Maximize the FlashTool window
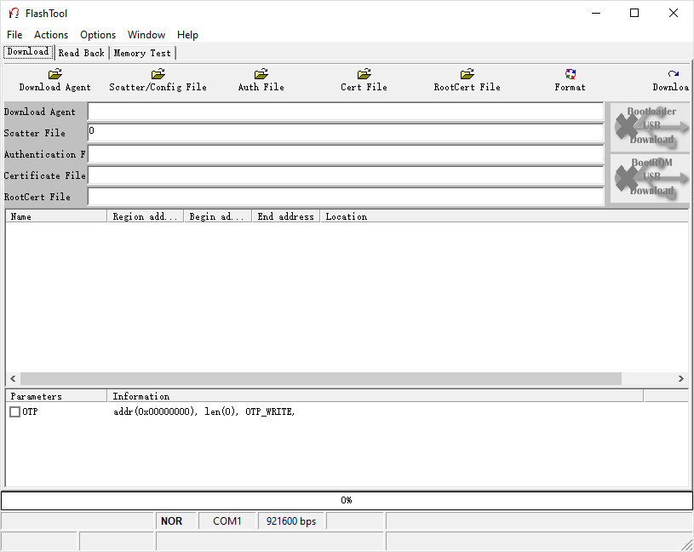The image size is (694, 552). pos(634,14)
